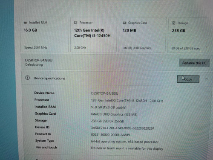Click the Device ID label
213x160 pixels.
coord(42,127)
